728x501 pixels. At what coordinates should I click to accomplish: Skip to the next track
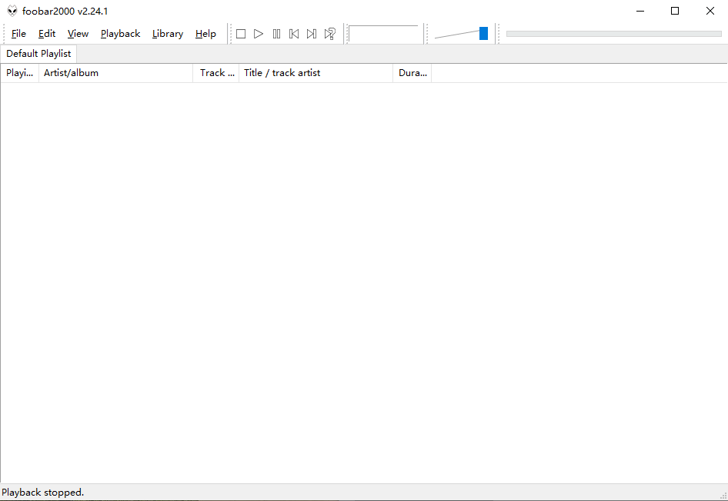(x=312, y=34)
